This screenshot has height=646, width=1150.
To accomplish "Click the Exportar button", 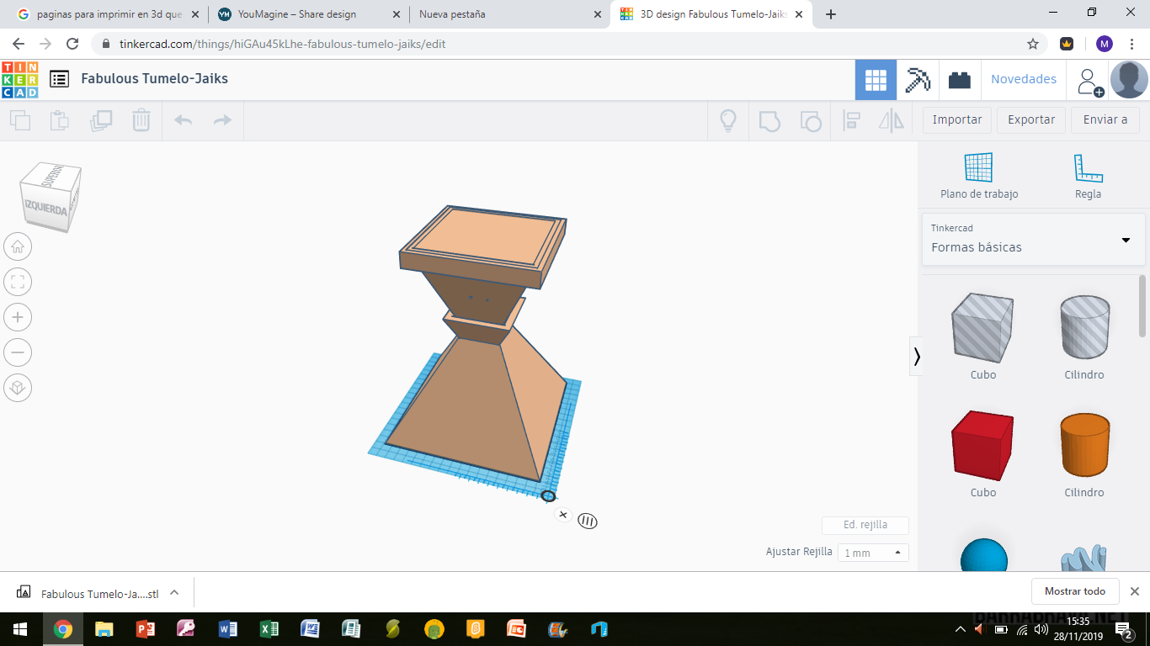I will pyautogui.click(x=1031, y=119).
